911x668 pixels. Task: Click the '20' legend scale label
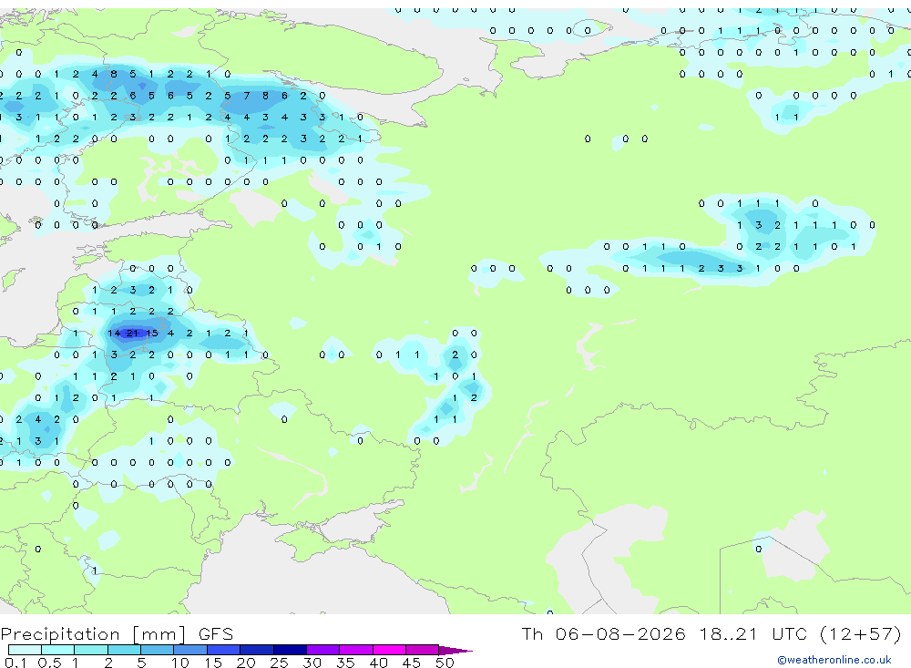pos(246,663)
